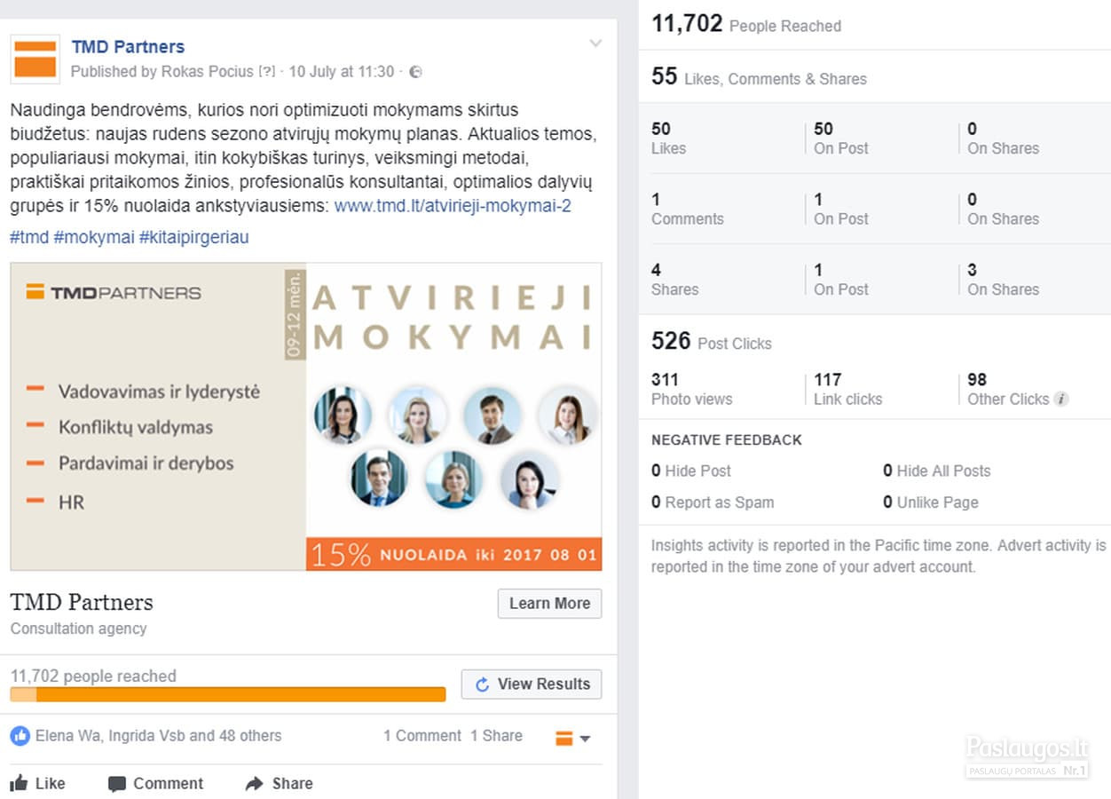Click the 11,702 People Reached stat
Image resolution: width=1111 pixels, height=799 pixels.
point(746,25)
